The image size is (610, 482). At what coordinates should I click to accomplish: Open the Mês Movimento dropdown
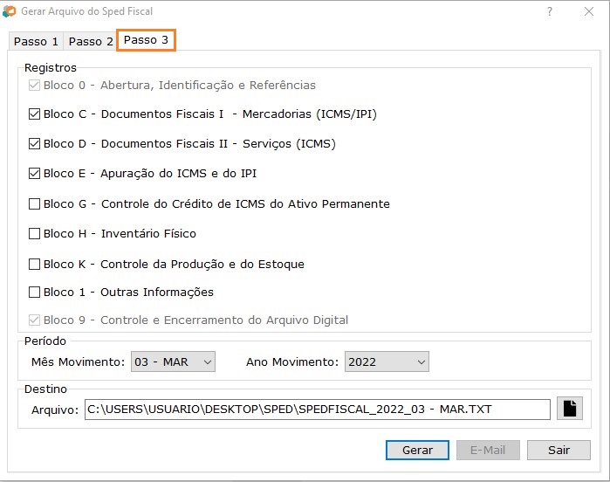tap(173, 361)
